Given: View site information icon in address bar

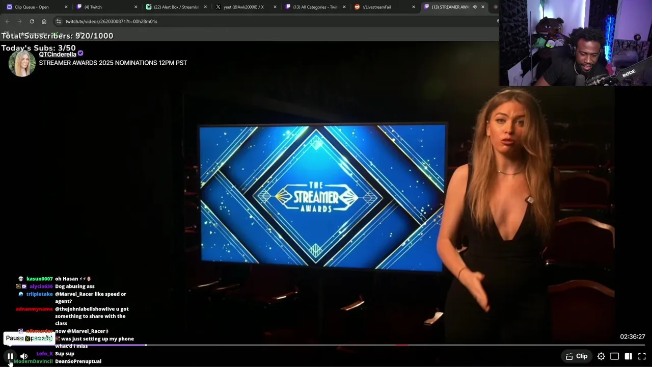Looking at the screenshot, I should click(59, 21).
